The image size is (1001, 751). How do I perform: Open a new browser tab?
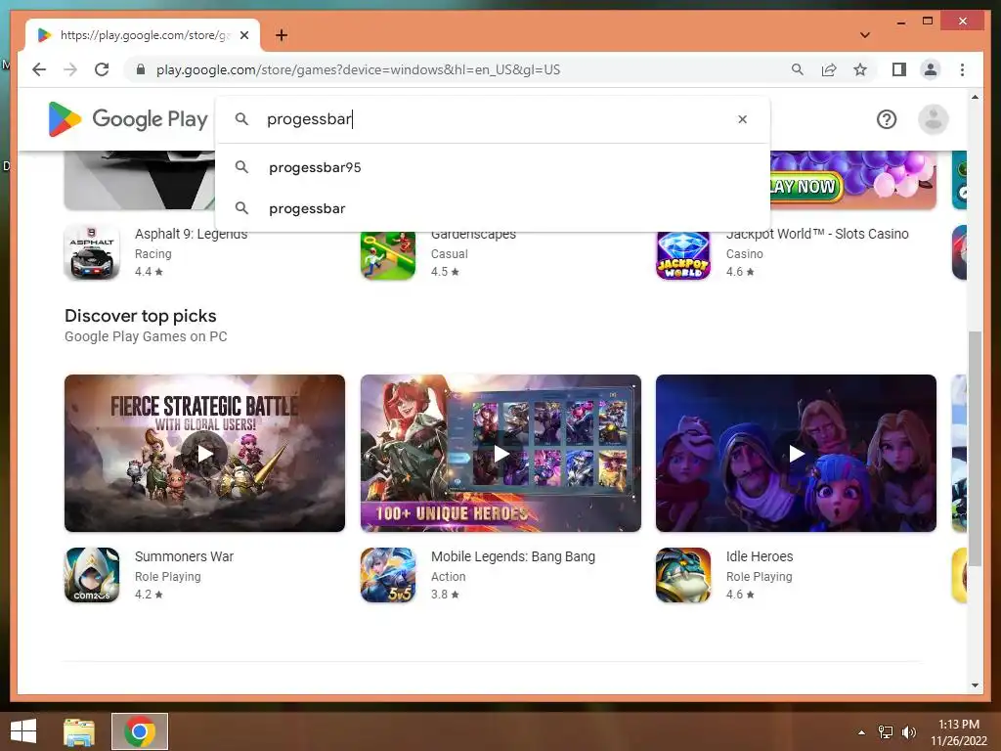(282, 35)
